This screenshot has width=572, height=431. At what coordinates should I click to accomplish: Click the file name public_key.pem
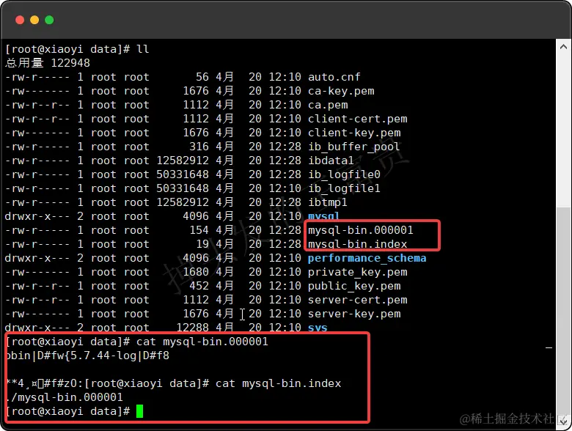354,286
